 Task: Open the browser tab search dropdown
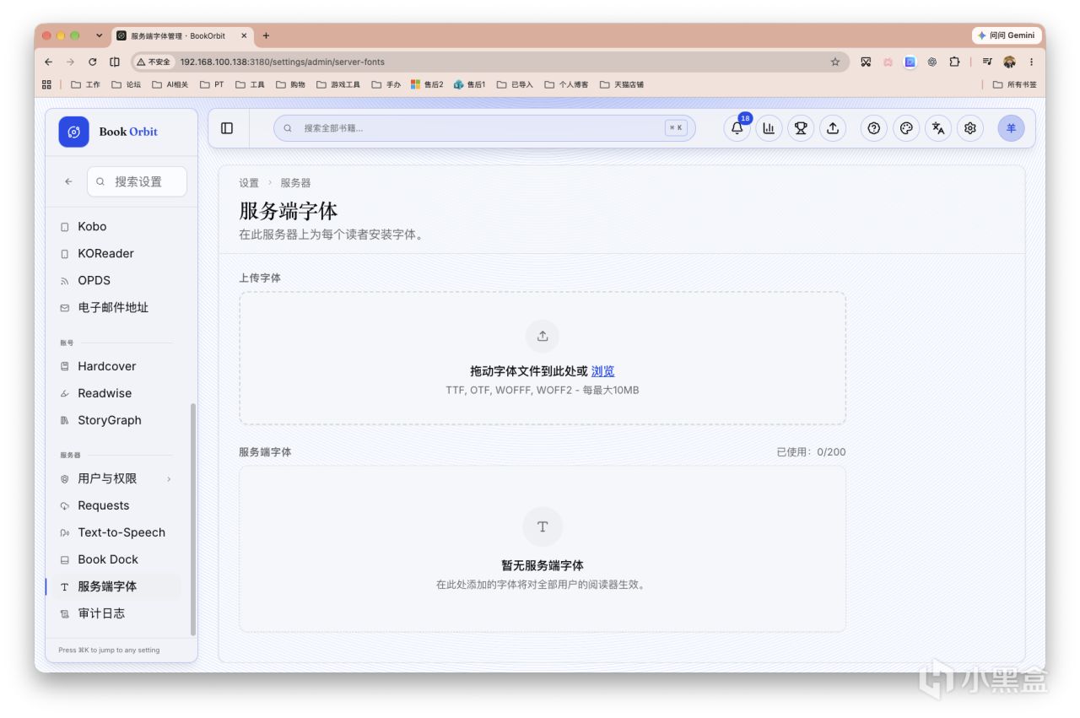click(99, 35)
